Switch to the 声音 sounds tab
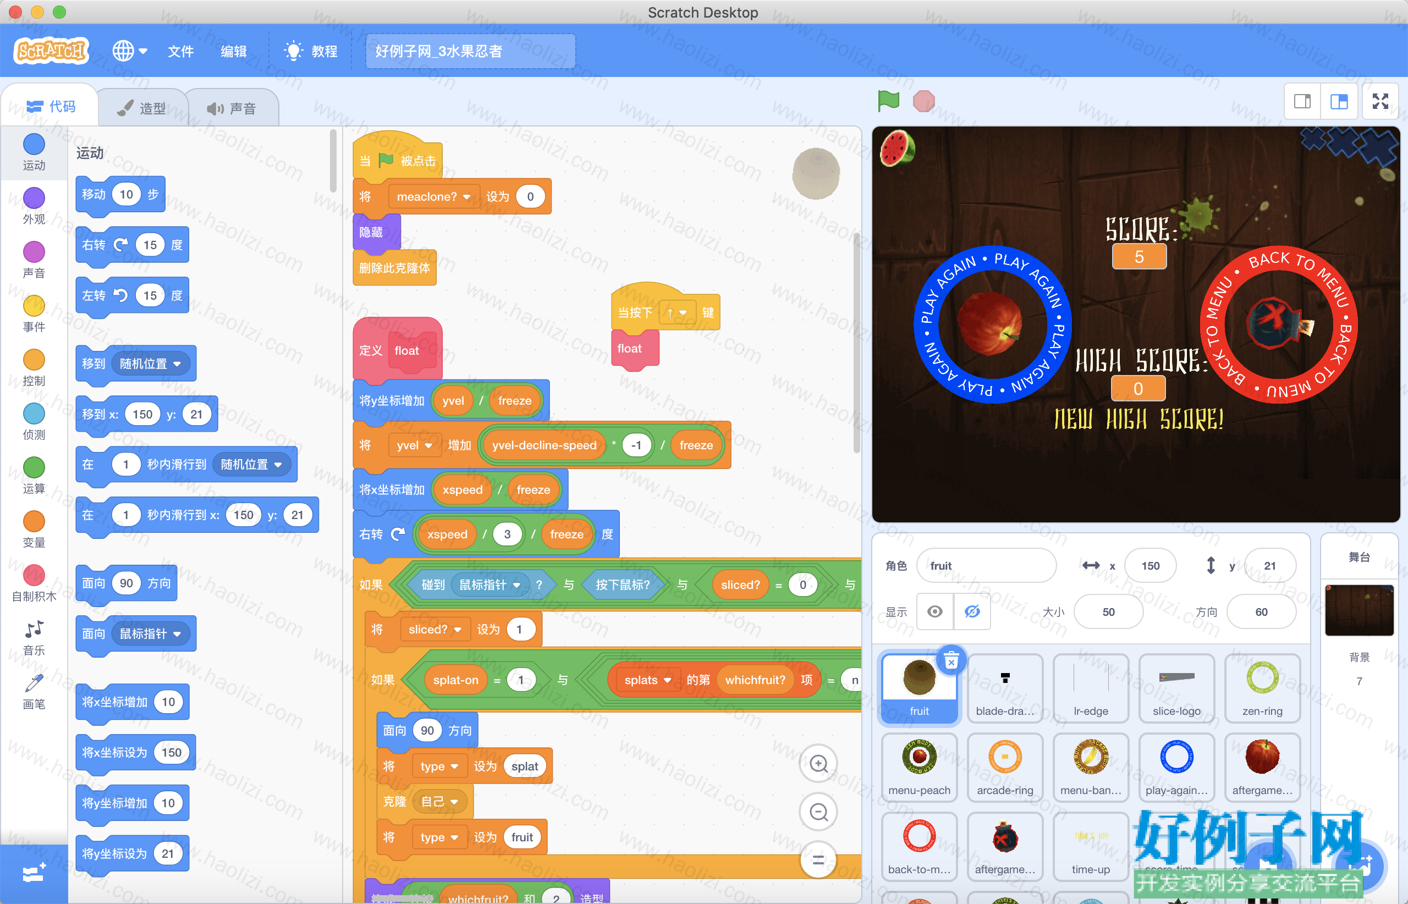Screen dimensions: 1408x904 (x=232, y=108)
